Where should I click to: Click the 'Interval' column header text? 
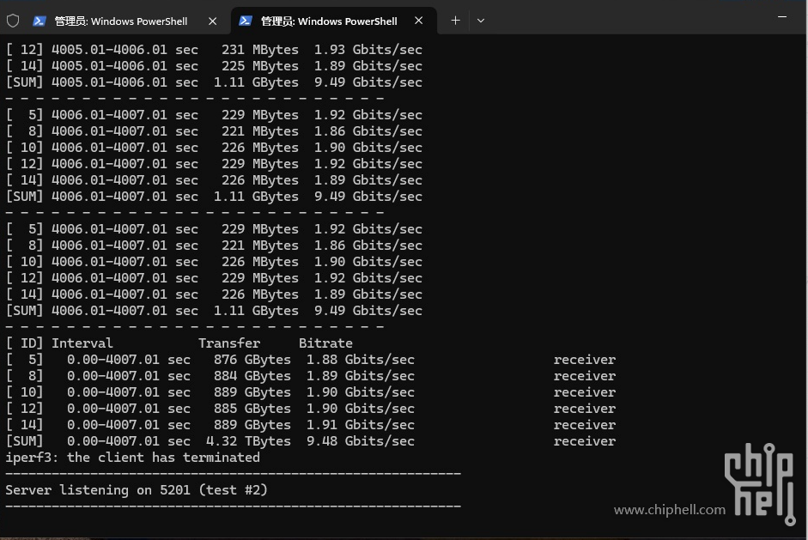[x=82, y=343]
